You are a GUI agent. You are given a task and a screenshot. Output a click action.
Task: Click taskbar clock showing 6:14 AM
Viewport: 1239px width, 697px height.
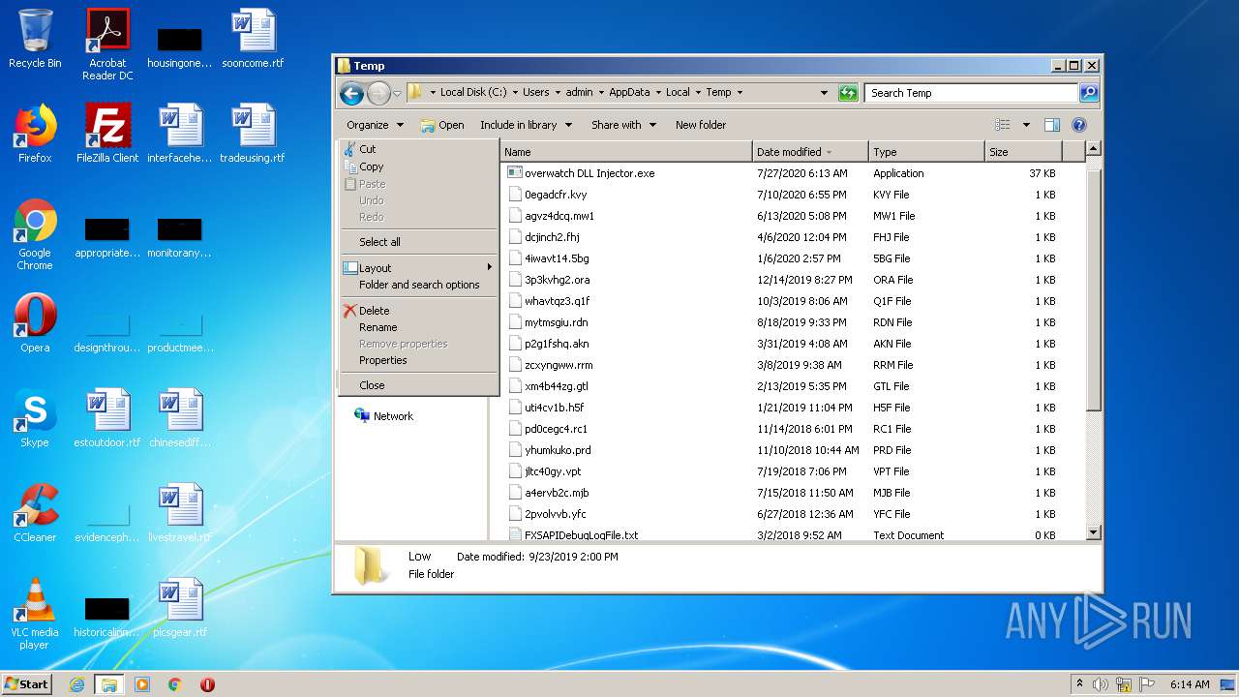click(1190, 684)
